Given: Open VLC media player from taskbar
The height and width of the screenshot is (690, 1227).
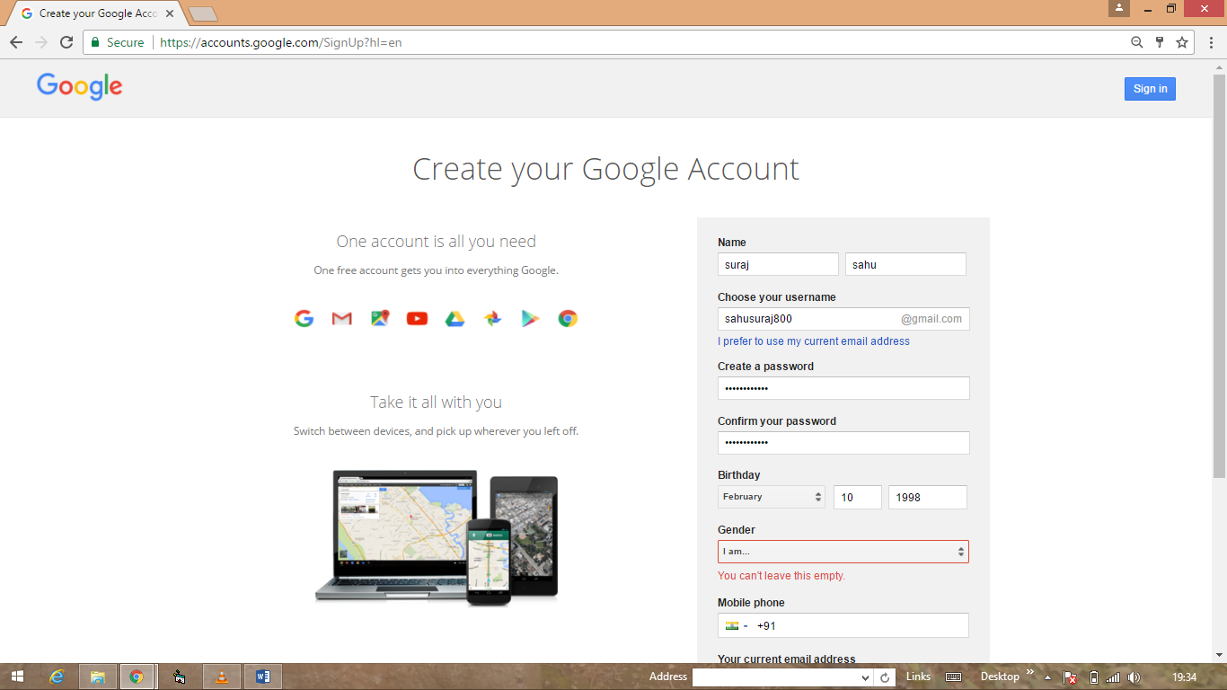Looking at the screenshot, I should [222, 677].
